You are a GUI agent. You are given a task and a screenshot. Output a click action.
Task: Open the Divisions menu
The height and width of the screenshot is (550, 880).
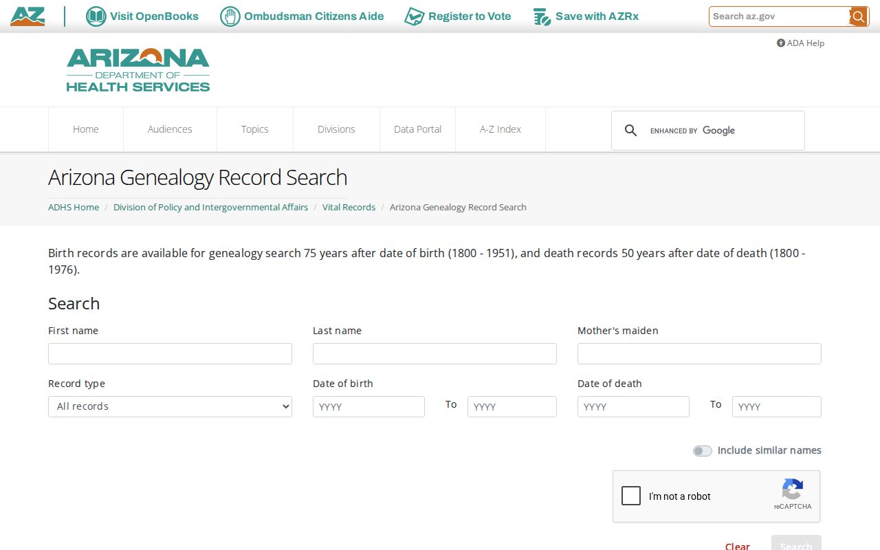click(x=336, y=129)
